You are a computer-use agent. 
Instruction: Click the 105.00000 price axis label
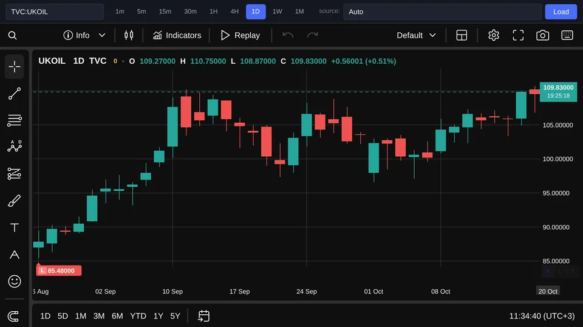click(x=557, y=125)
